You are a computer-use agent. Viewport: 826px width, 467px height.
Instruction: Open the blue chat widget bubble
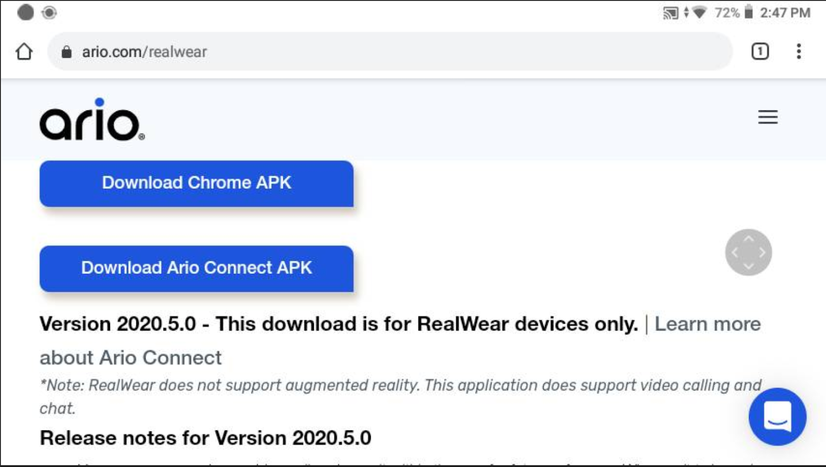coord(777,416)
